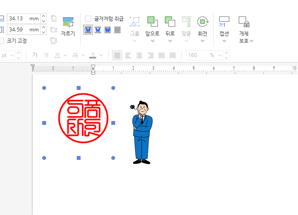The width and height of the screenshot is (298, 215).
Task: Click the Align (맞춤) icon
Action: (186, 26)
